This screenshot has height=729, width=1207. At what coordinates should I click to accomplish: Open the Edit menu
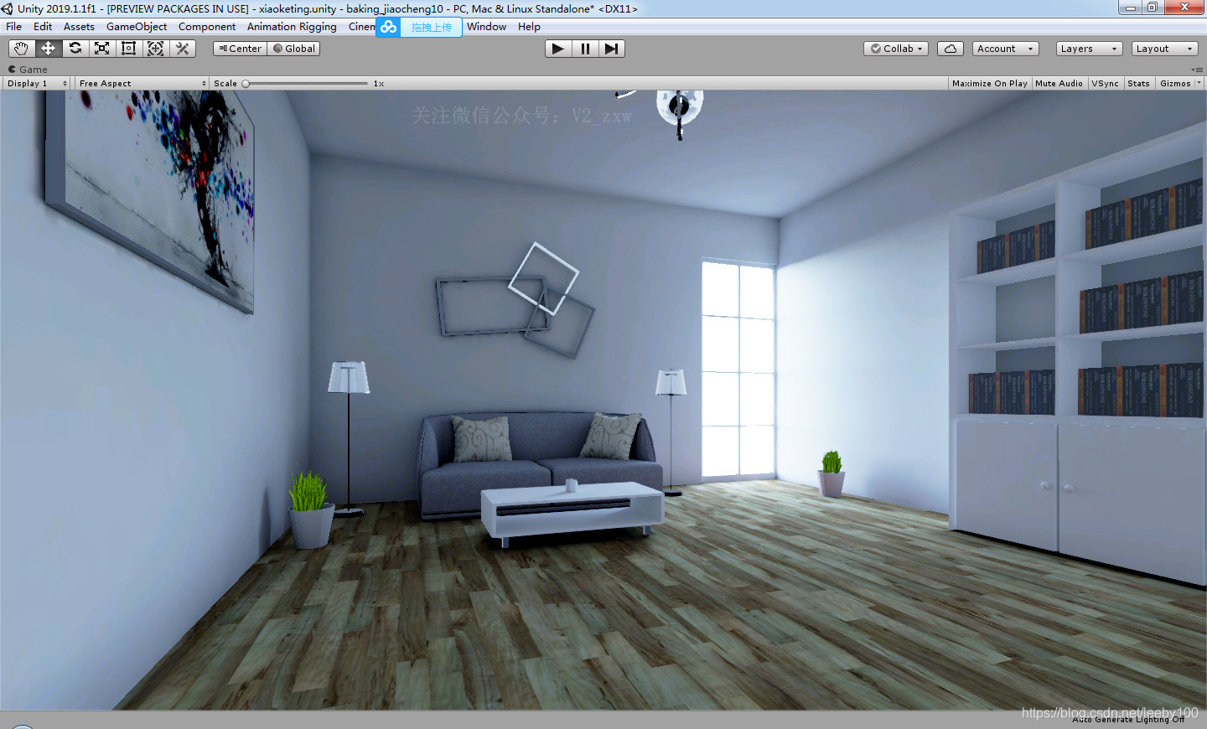pos(43,27)
